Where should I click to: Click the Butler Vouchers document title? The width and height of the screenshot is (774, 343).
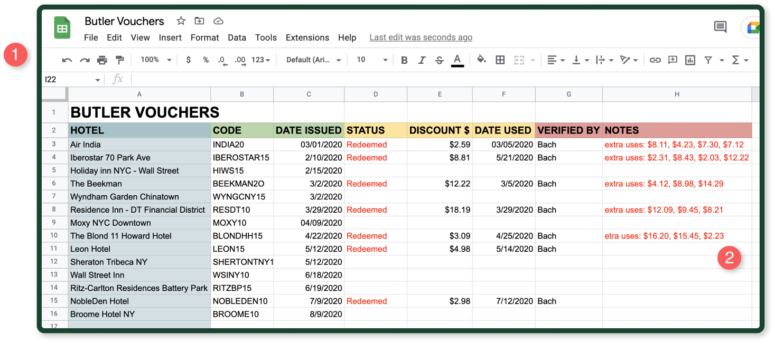pos(124,21)
